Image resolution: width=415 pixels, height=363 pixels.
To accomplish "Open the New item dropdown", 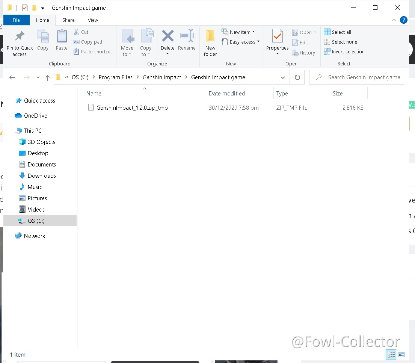I will click(239, 32).
